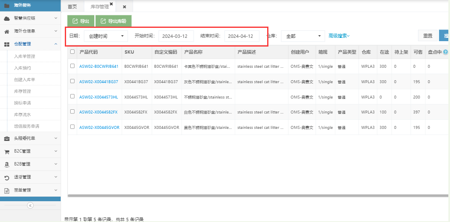Expand the 海外仓信息 menu chevron
450x222 pixels.
tap(56, 31)
